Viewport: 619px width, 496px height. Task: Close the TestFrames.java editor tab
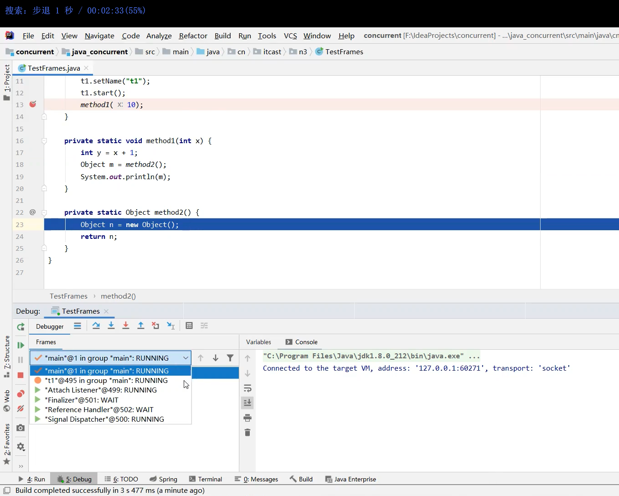86,68
